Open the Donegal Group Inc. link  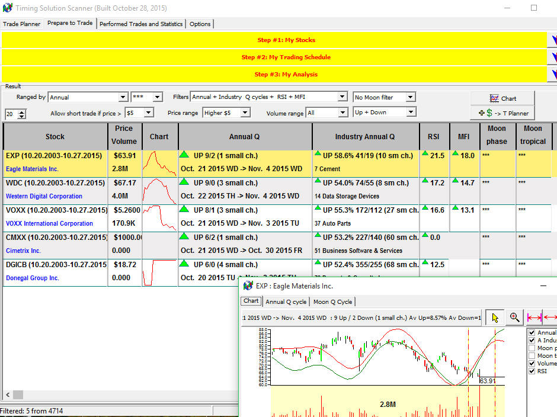coord(33,278)
